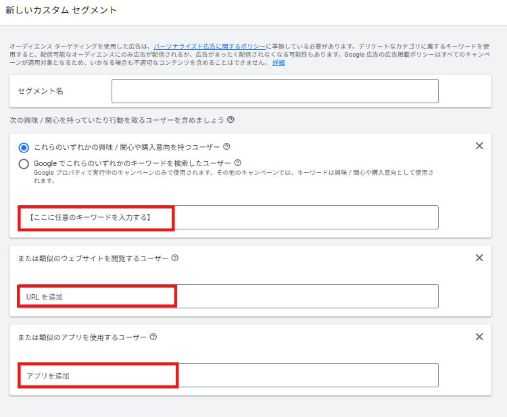Screen dimensions: 507x417
Task: Open help icon beside the similar websites heading
Action: (x=175, y=258)
